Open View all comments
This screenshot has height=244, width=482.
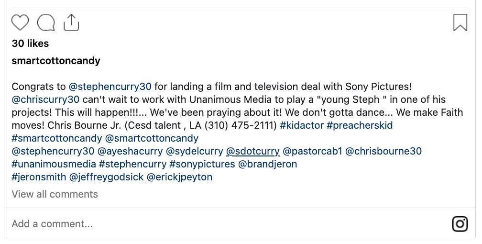point(55,194)
